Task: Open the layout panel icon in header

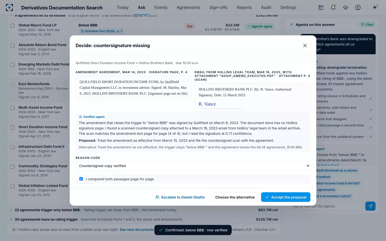Action: [x=321, y=7]
